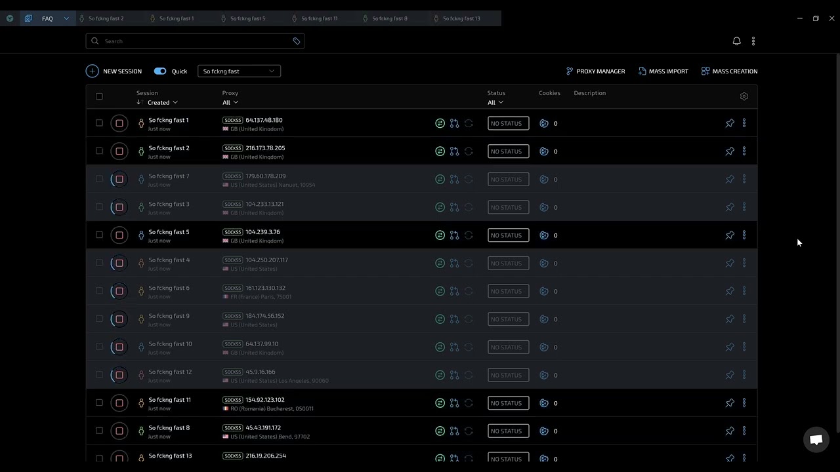The width and height of the screenshot is (840, 472).
Task: Open options menu for So fckng fast 2
Action: [744, 151]
